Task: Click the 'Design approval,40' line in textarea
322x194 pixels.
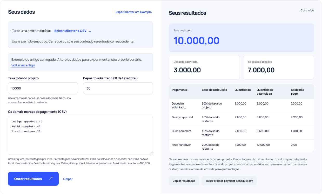Action: 27,122
